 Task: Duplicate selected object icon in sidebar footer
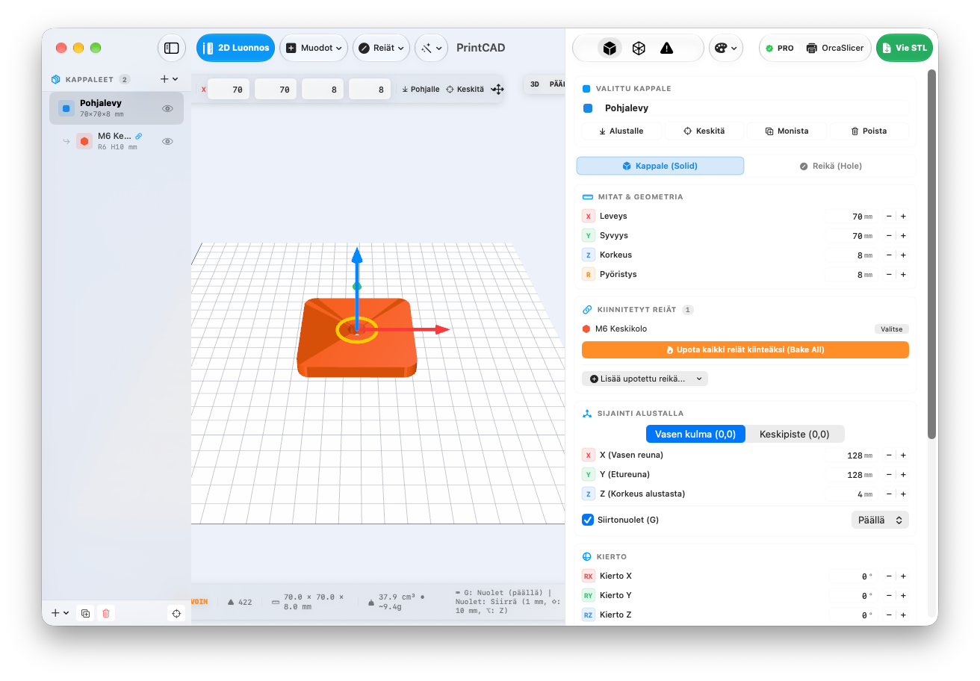(x=86, y=613)
